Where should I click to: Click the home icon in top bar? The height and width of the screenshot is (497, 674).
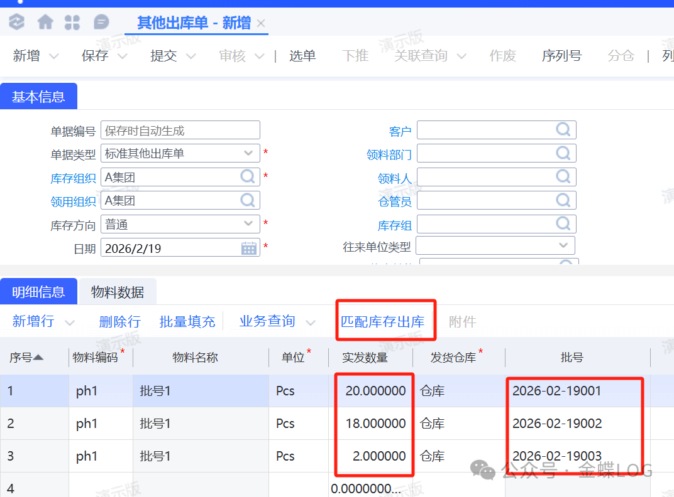(x=45, y=23)
